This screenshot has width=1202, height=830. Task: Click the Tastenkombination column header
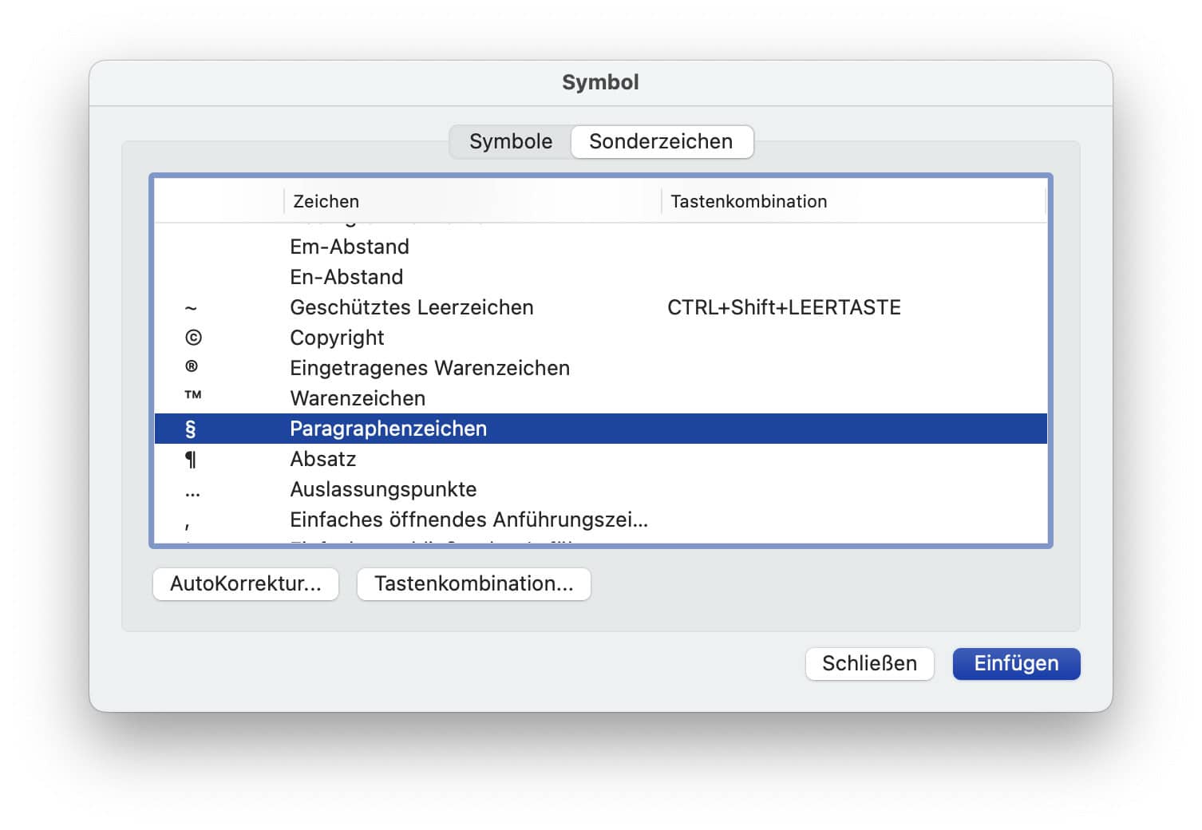(x=748, y=201)
